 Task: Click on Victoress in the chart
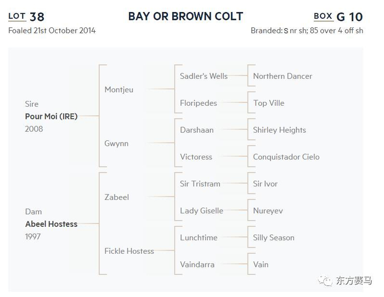[196, 157]
